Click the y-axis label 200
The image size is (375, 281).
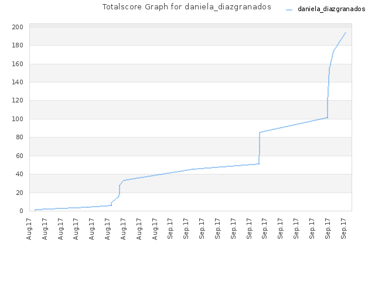click(18, 27)
